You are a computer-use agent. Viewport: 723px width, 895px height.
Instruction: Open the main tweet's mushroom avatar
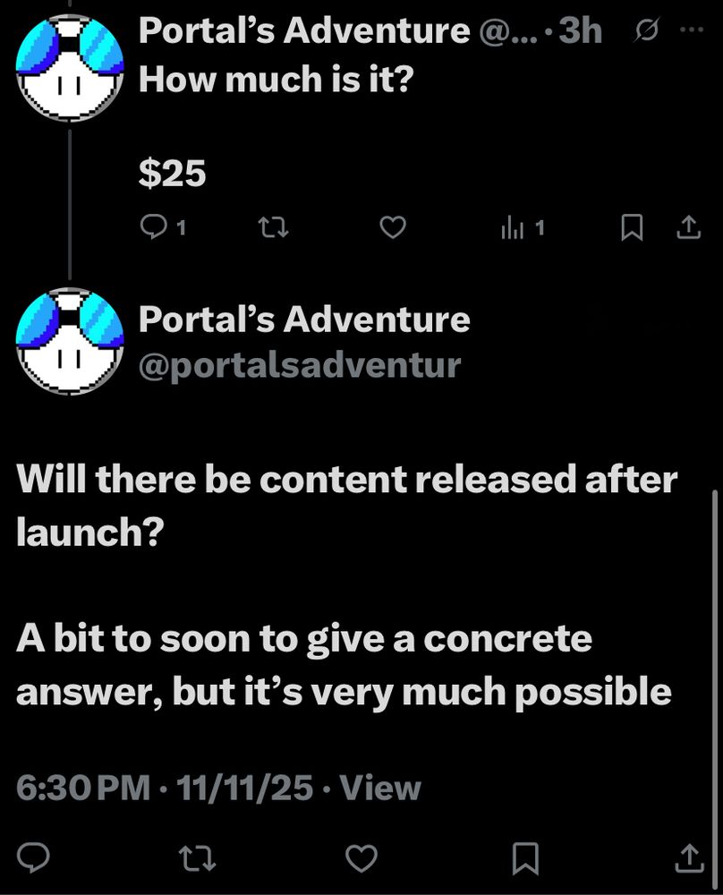click(70, 341)
